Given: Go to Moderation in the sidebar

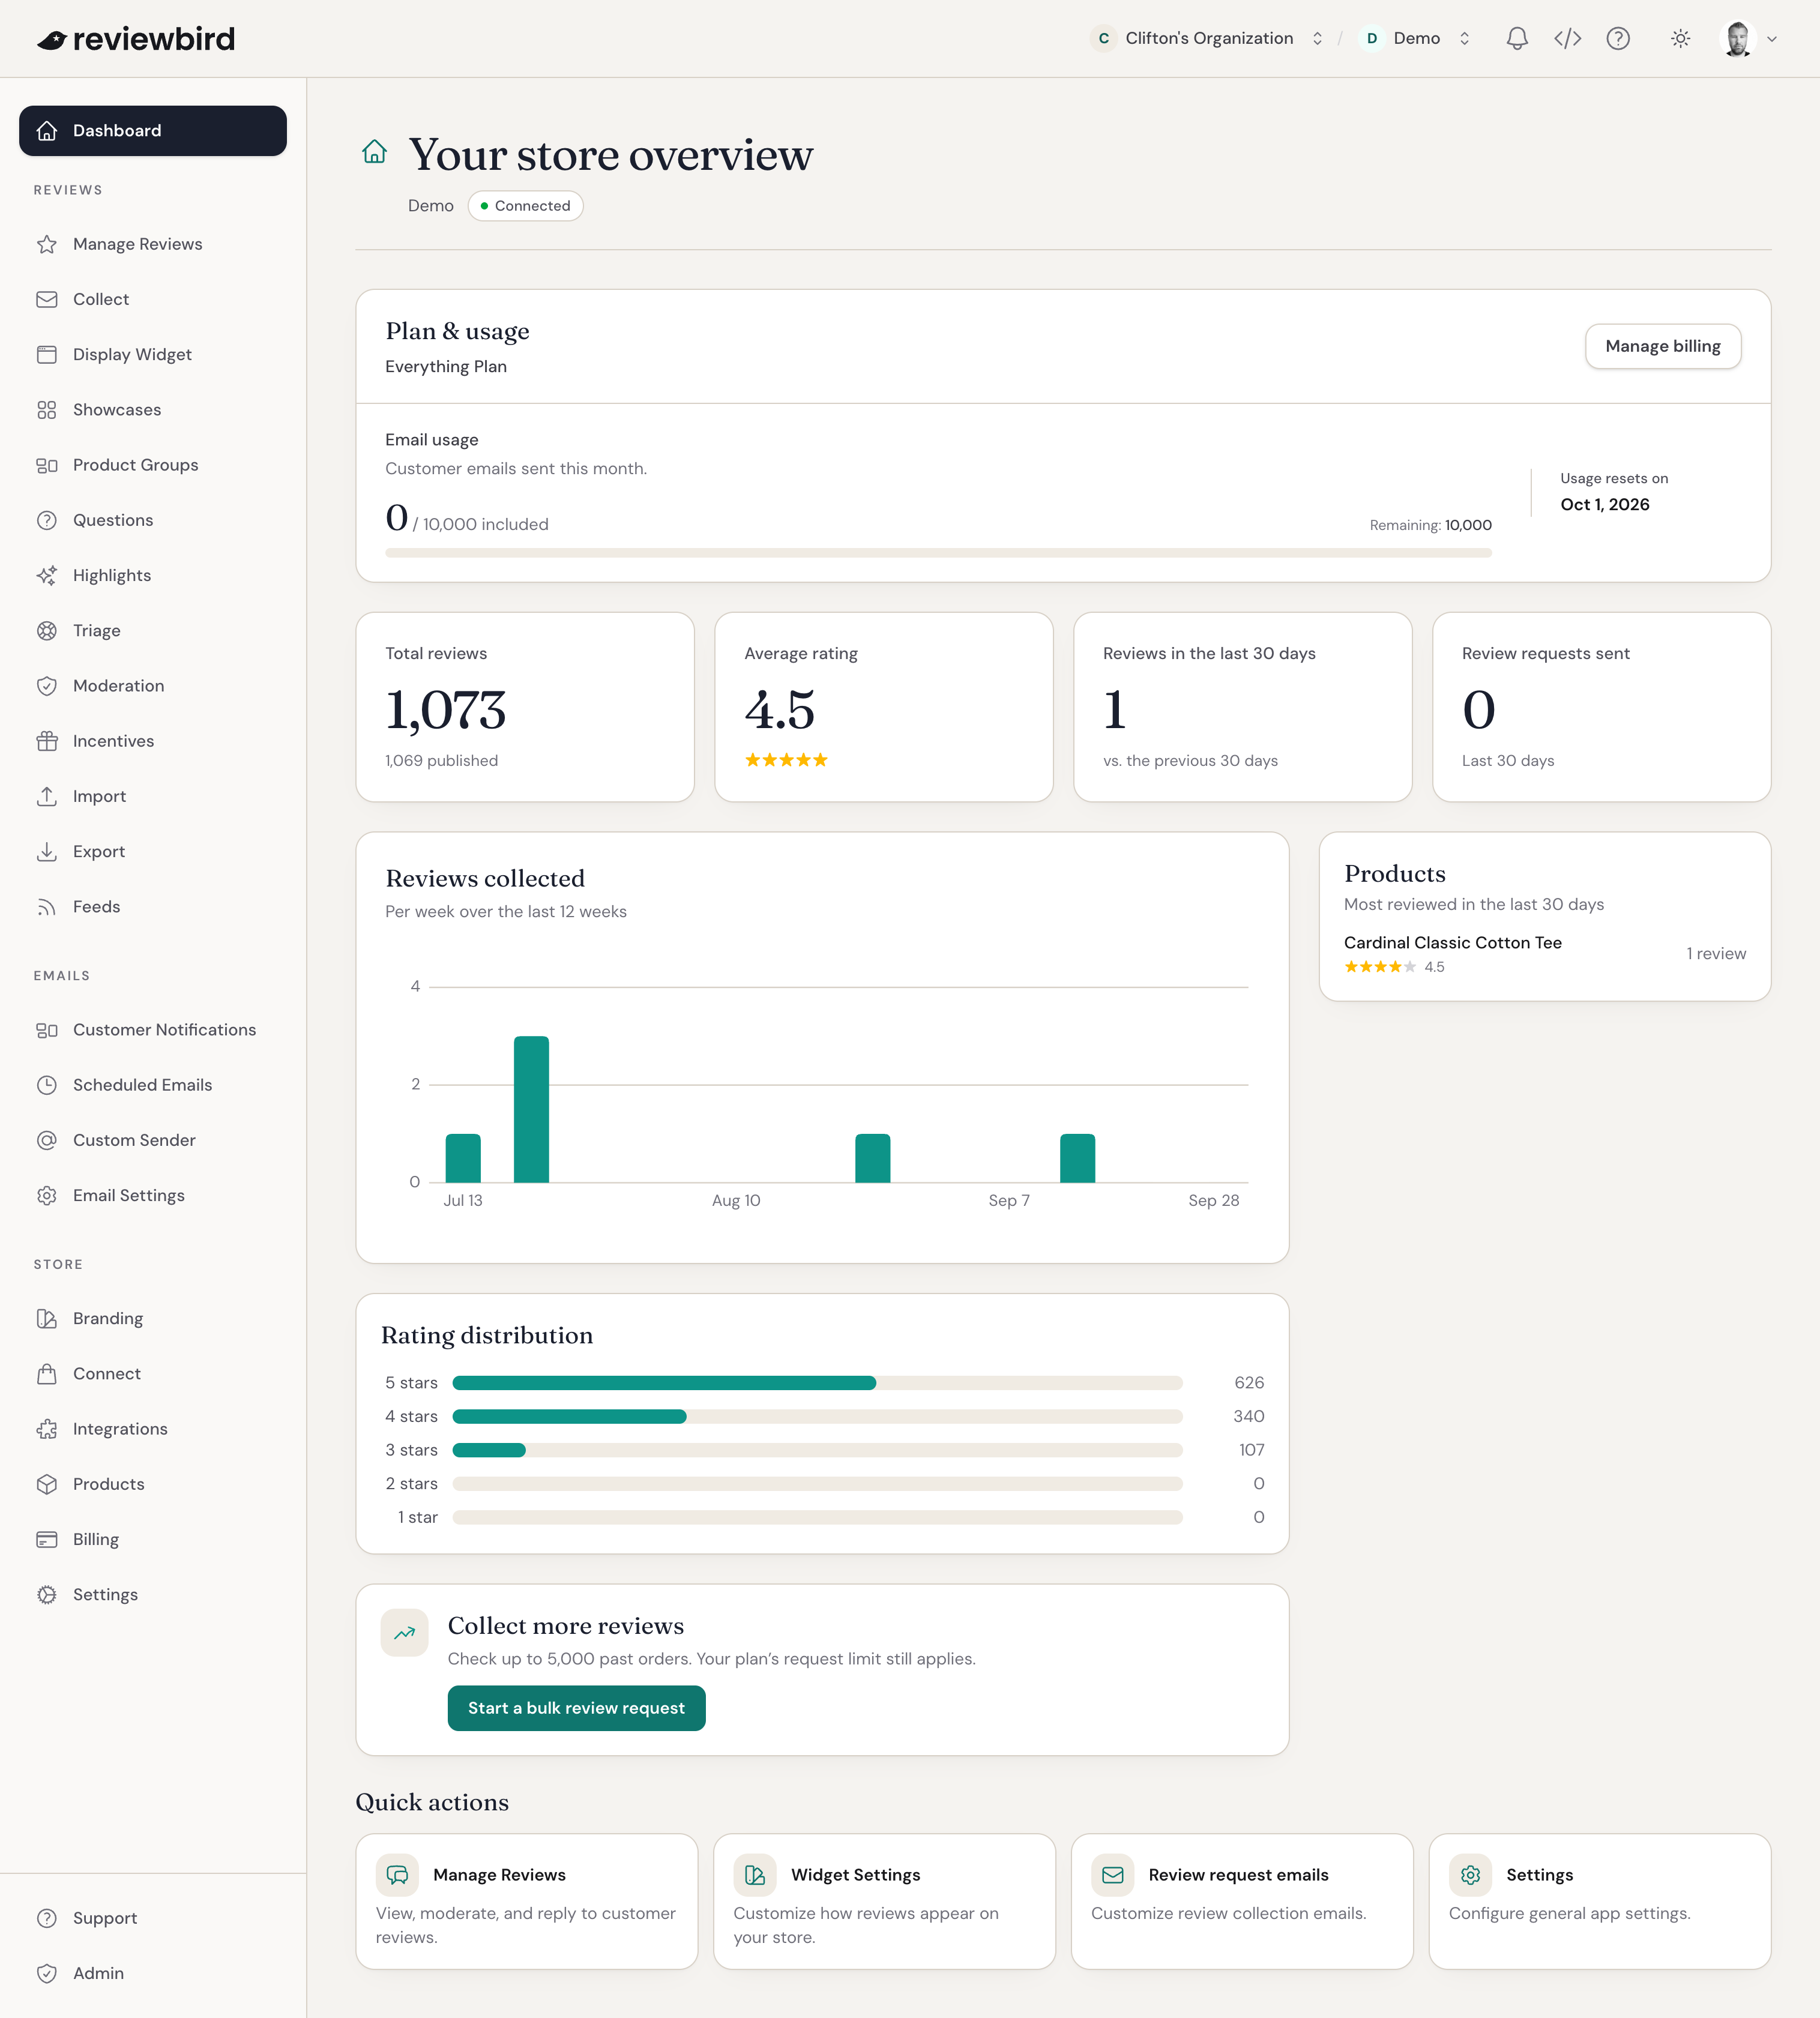Looking at the screenshot, I should click(153, 686).
